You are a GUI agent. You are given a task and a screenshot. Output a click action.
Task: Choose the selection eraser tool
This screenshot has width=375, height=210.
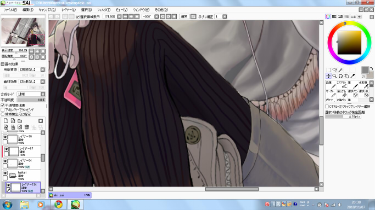(x=364, y=94)
